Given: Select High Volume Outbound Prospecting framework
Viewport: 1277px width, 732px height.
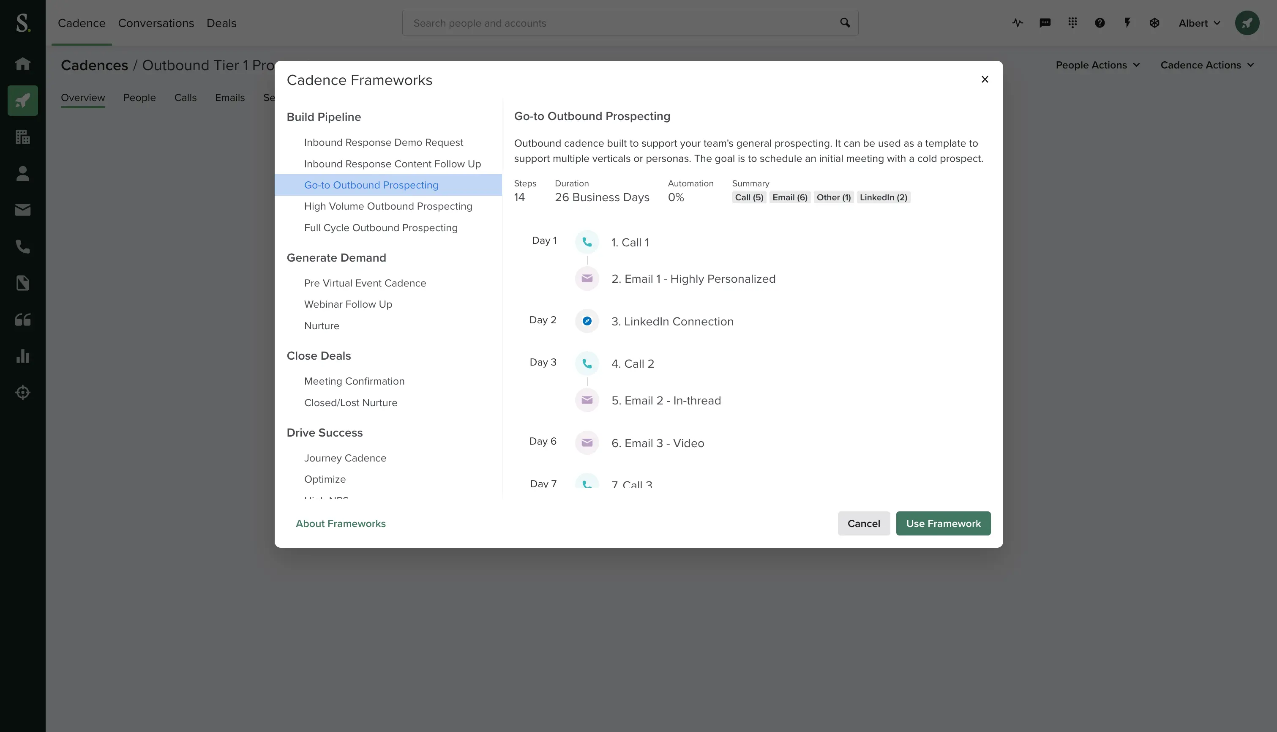Looking at the screenshot, I should pyautogui.click(x=388, y=206).
